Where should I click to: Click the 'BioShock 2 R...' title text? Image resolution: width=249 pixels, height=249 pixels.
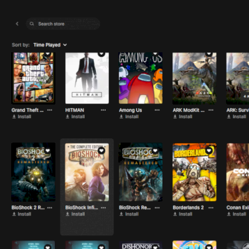click(x=28, y=207)
